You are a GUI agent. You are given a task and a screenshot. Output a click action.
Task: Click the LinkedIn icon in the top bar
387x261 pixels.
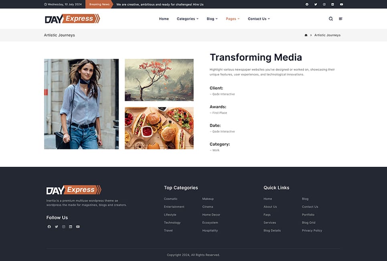pyautogui.click(x=332, y=4)
